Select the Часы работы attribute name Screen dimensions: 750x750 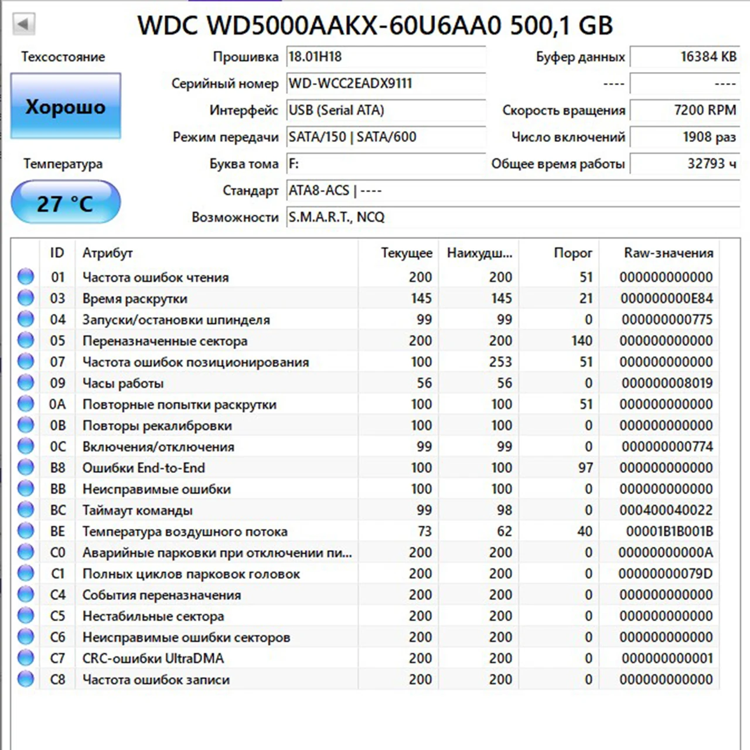(x=123, y=383)
